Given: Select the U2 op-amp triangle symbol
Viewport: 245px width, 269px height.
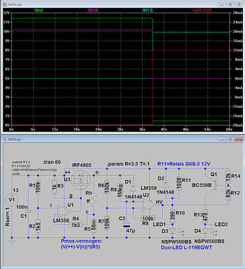Looking at the screenshot, I should click(x=150, y=205).
